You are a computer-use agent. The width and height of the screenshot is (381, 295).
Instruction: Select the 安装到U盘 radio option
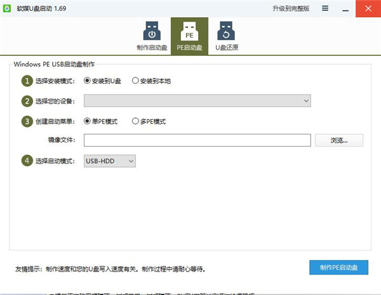pos(88,81)
